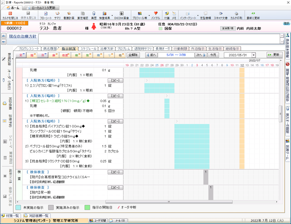Click the horizontal scrollbar thumb of schedule
The width and height of the screenshot is (291, 224).
coord(169,202)
